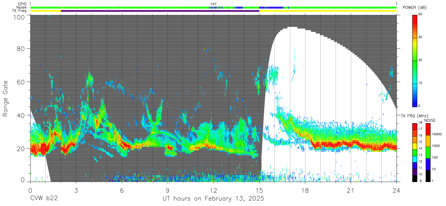Click the x-axis tick label '6'
The height and width of the screenshot is (206, 446).
[x=122, y=190]
